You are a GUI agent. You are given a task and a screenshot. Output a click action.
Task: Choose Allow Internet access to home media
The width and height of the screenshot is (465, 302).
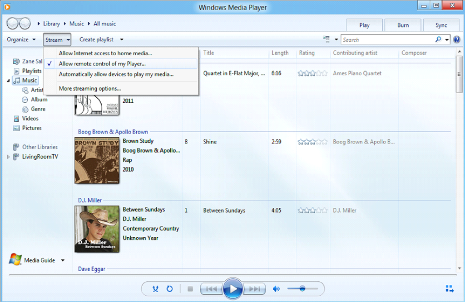[x=121, y=53]
